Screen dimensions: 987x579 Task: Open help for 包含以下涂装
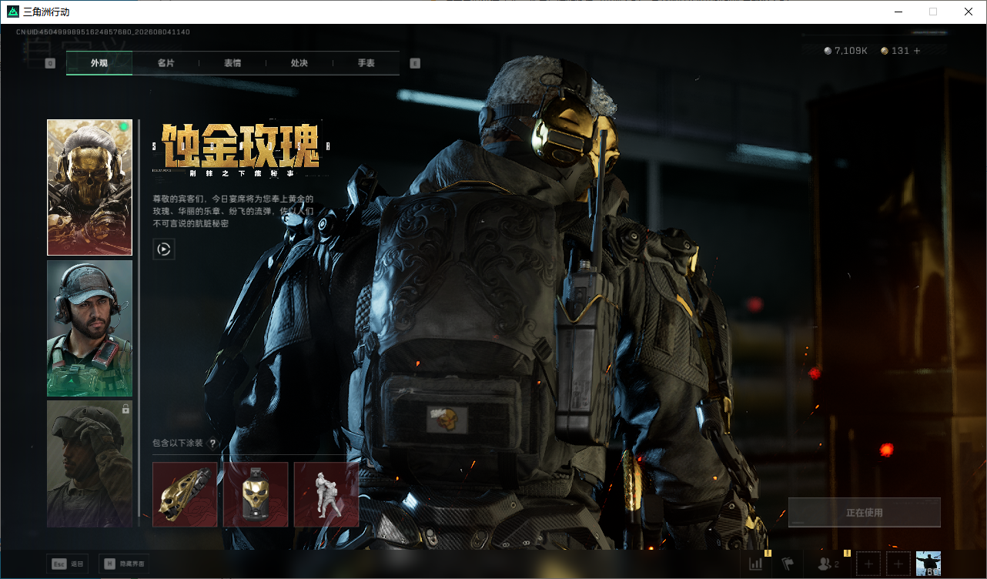(212, 443)
